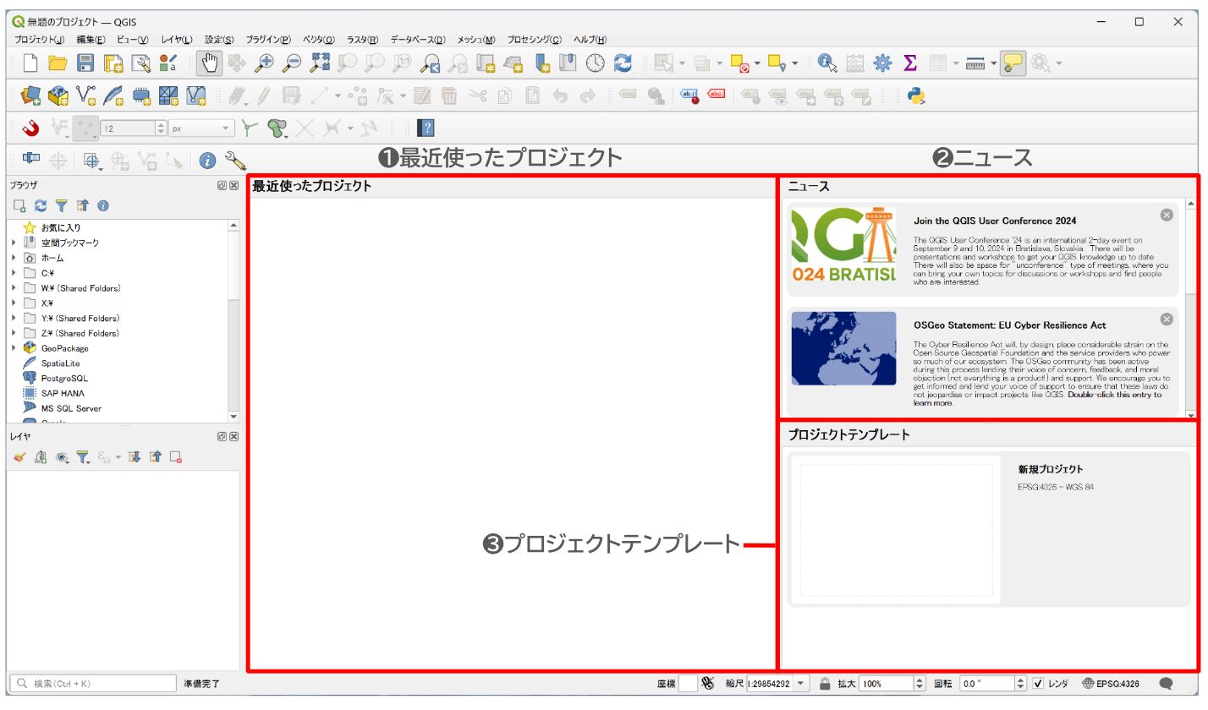Save the project with the floppy icon
Viewport: 1208px width, 710px height.
(85, 63)
